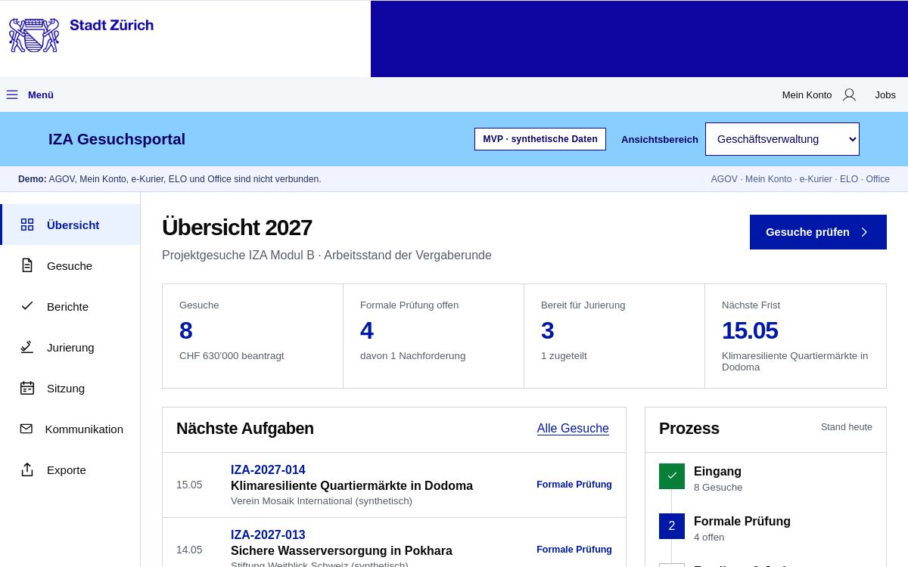
Task: Click Sichere Wasserversorgung in Pokhara task title
Action: [x=341, y=550]
